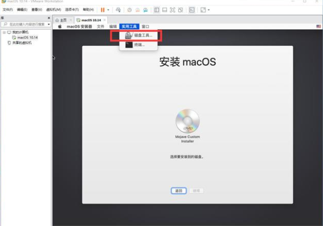Take a snapshot with the clock icon
The image size is (323, 226).
pos(129,10)
